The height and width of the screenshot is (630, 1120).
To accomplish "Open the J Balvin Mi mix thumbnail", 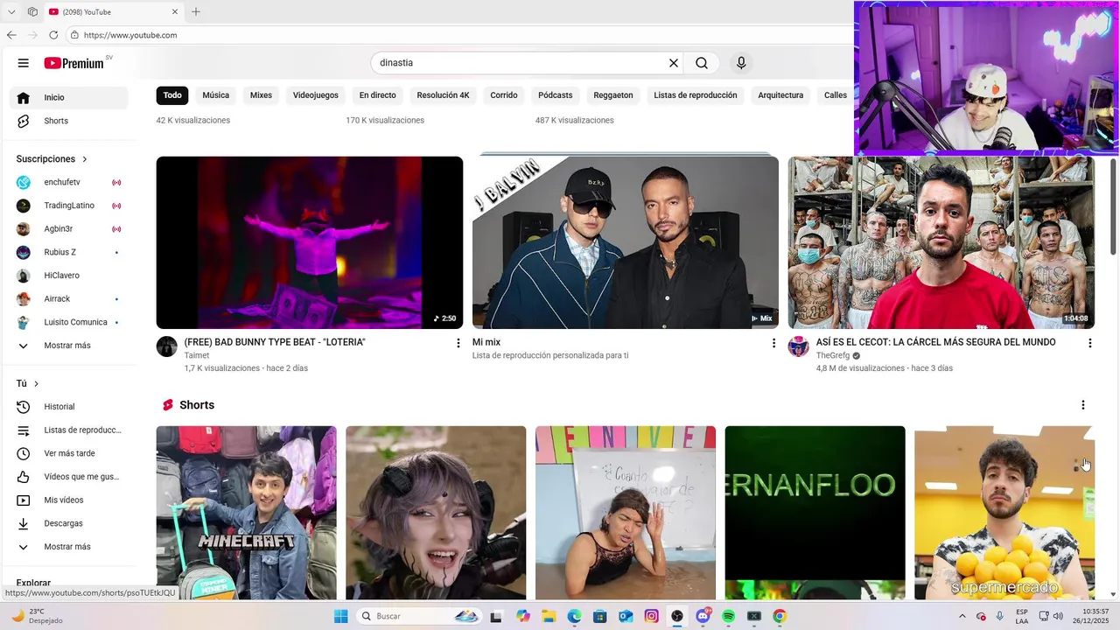I will click(x=626, y=242).
